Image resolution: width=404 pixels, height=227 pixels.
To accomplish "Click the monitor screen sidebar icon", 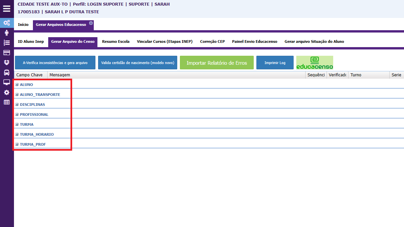I will tap(7, 82).
